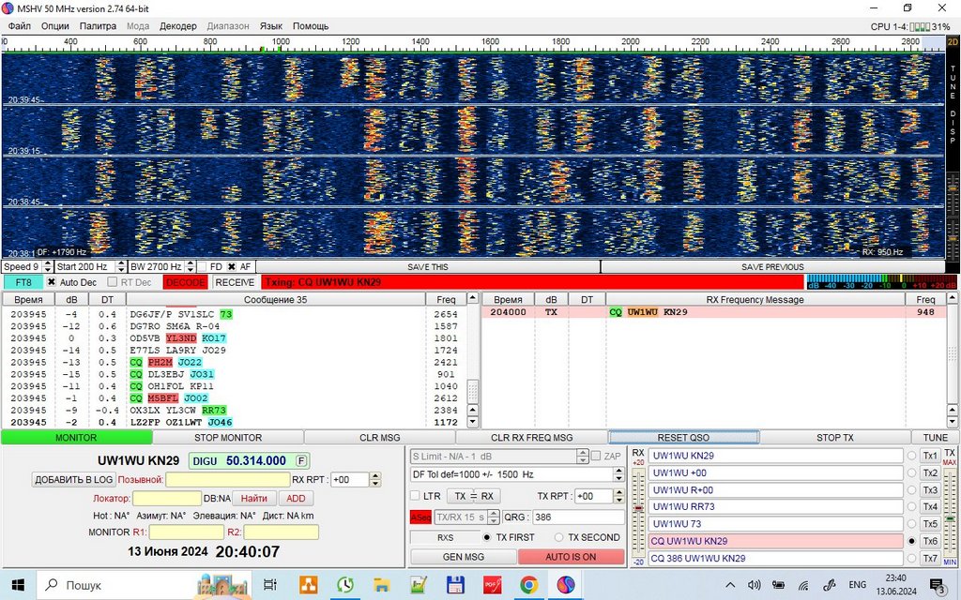Viewport: 961px width, 600px height.
Task: Click the Позывной input field
Action: pyautogui.click(x=227, y=479)
